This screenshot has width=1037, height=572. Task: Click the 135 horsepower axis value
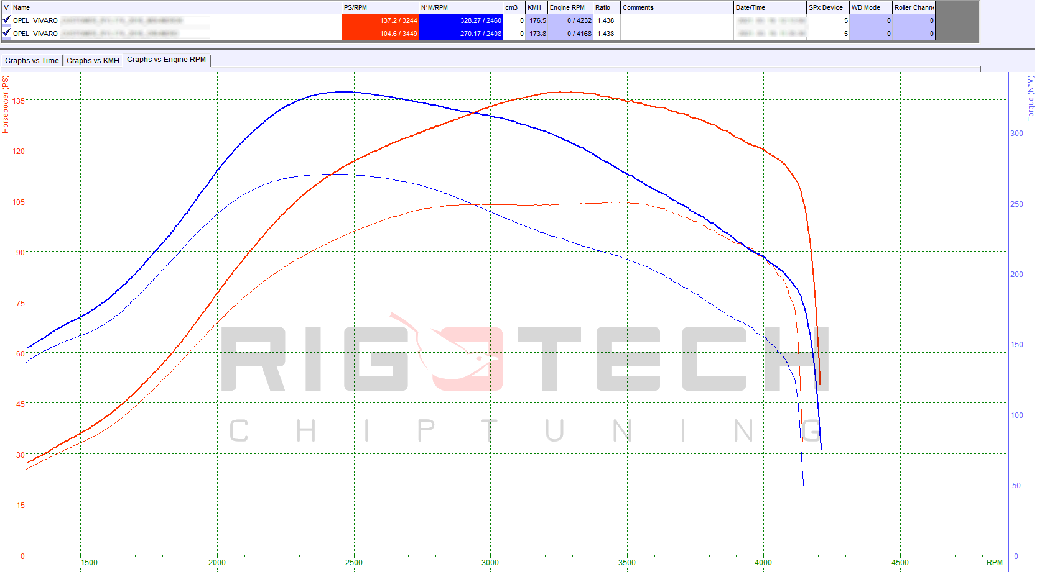click(x=19, y=101)
